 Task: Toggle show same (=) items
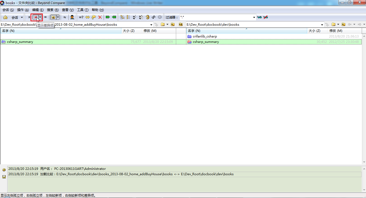pyautogui.click(x=45, y=17)
